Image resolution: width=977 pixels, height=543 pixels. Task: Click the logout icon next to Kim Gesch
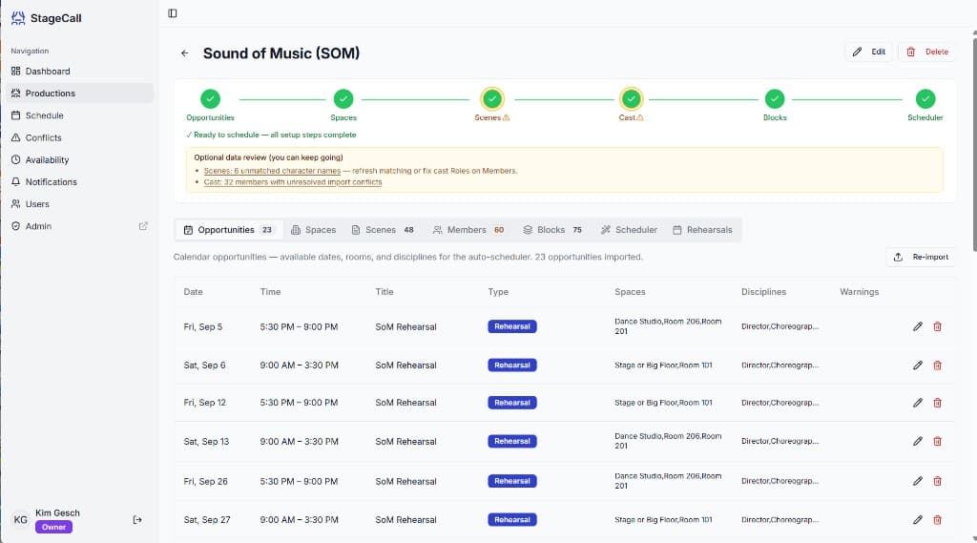(137, 520)
